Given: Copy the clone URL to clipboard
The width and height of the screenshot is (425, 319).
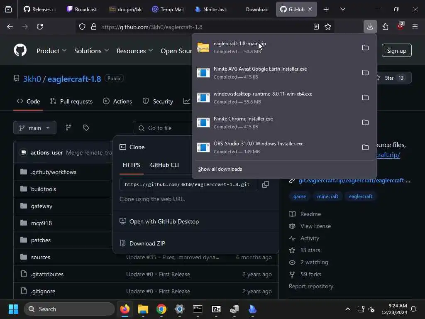Looking at the screenshot, I should (x=265, y=184).
